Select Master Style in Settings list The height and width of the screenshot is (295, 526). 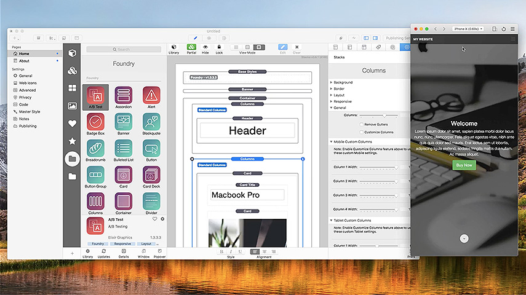click(x=30, y=111)
